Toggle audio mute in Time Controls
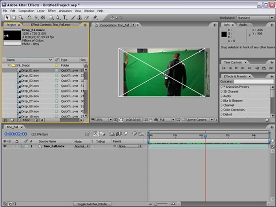The height and width of the screenshot is (207, 276). click(x=257, y=68)
